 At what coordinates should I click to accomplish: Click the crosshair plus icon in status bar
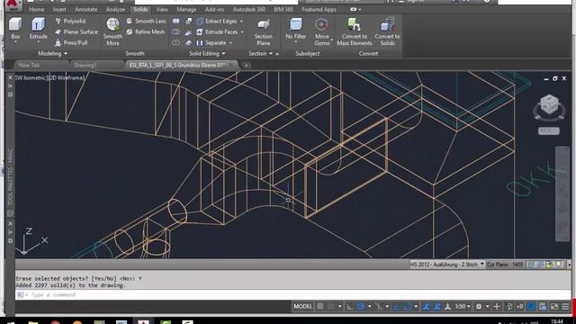point(497,306)
